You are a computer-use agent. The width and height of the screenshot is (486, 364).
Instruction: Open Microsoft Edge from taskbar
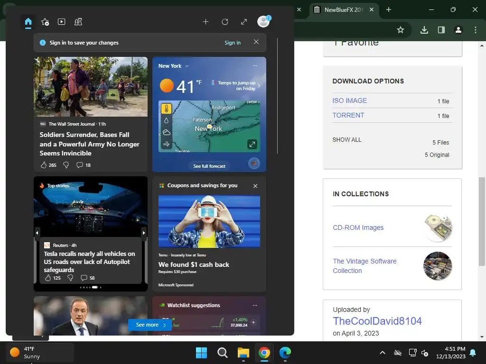285,353
